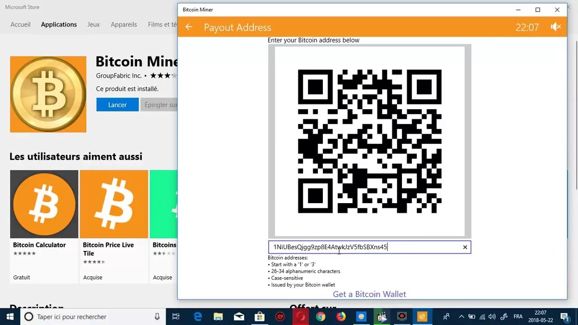Open the Action Center notifications icon
The image size is (578, 325).
564,316
